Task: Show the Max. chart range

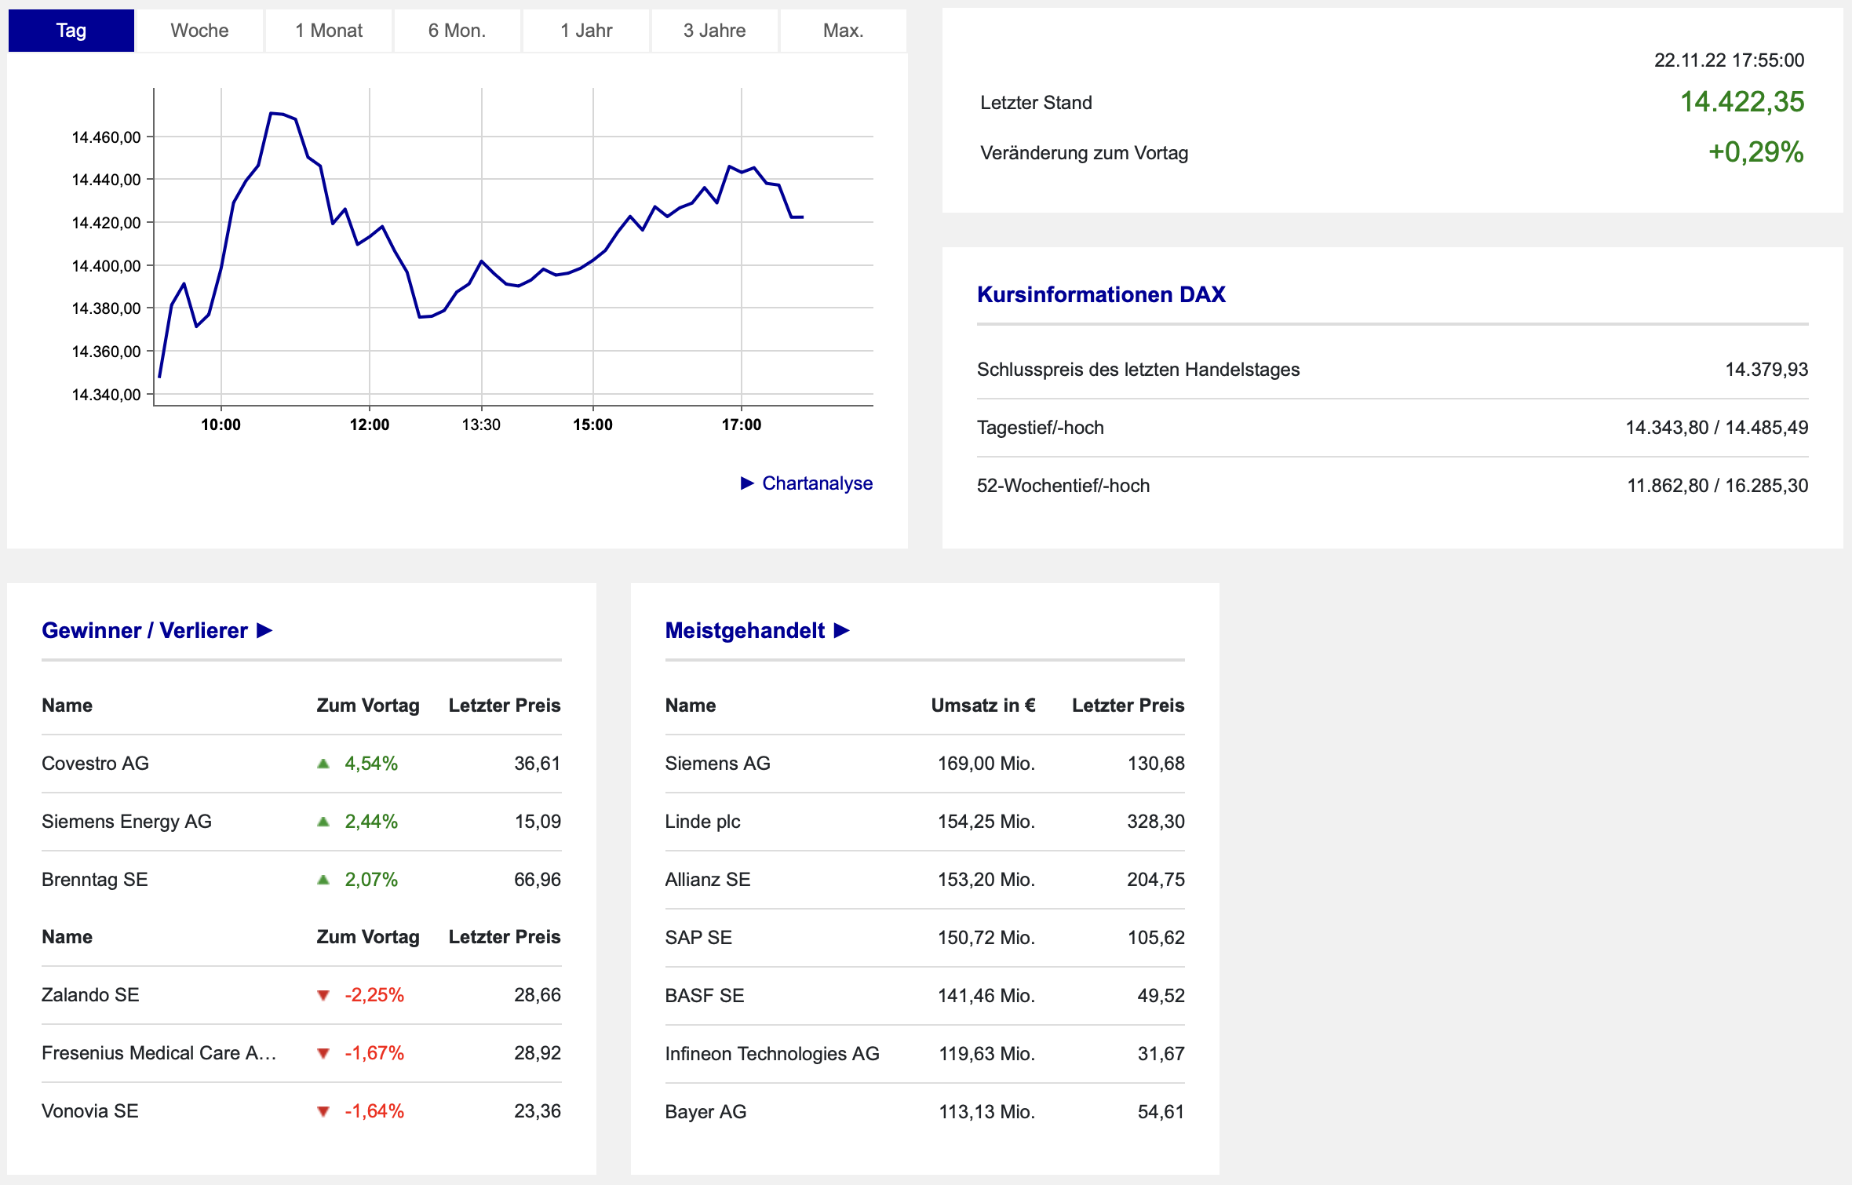Action: 843,31
